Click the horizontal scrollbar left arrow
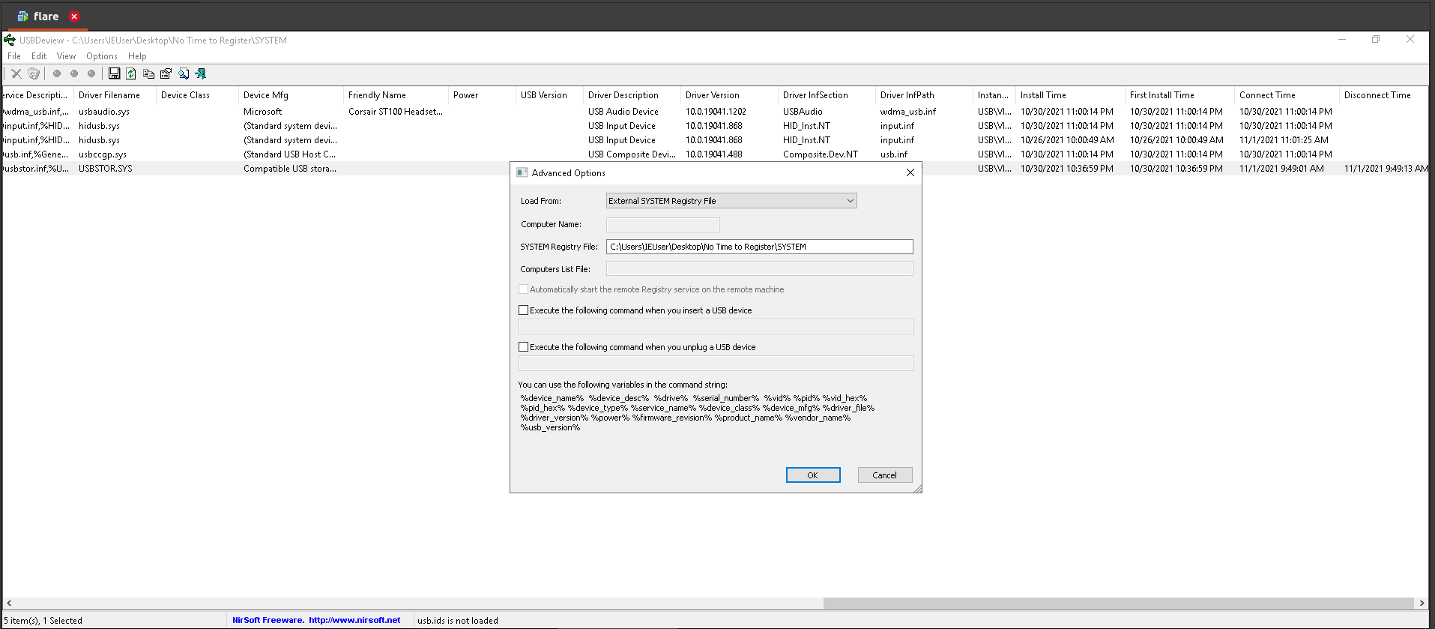 (x=9, y=603)
